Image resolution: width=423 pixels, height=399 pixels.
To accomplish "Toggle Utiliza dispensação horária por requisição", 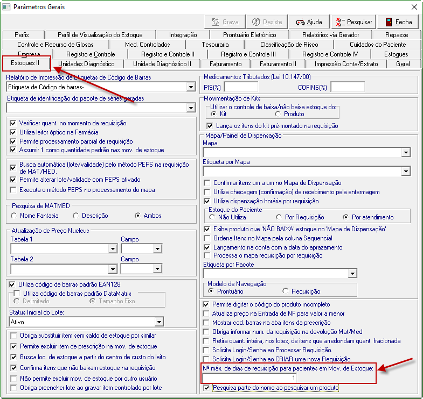I will [207, 201].
